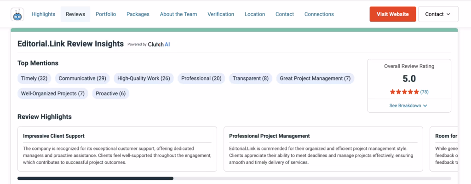
Task: Click the Overall Review Rating label
Action: tap(409, 66)
